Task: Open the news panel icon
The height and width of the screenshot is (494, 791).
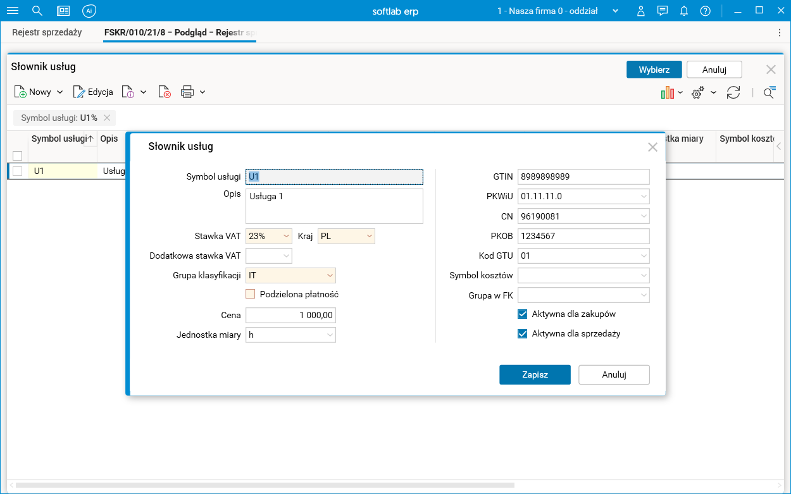Action: [63, 11]
